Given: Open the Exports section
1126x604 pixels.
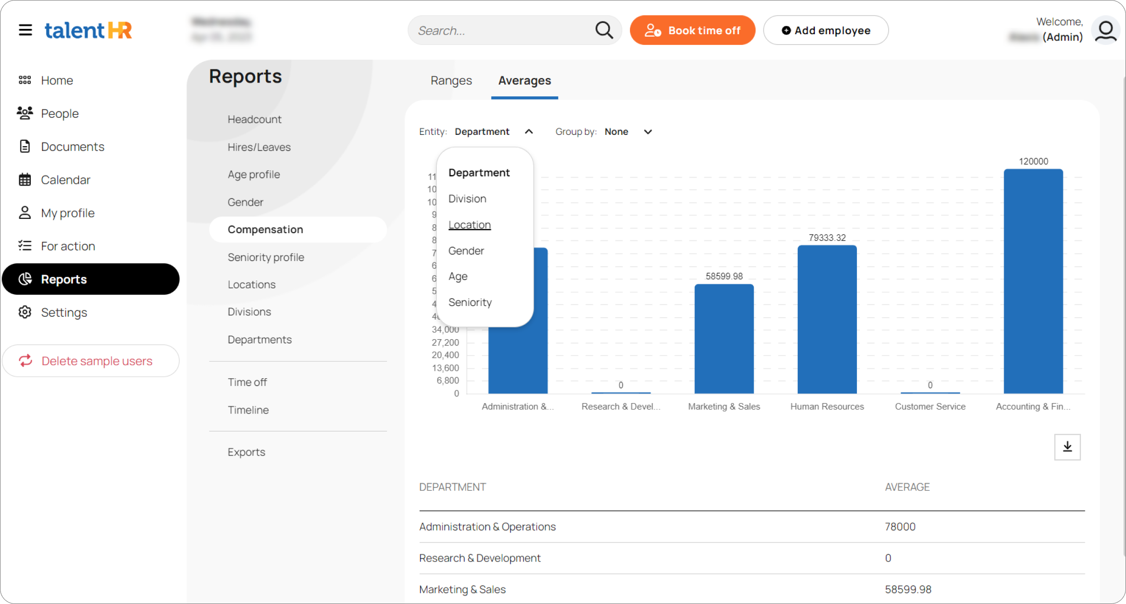Looking at the screenshot, I should (x=246, y=452).
